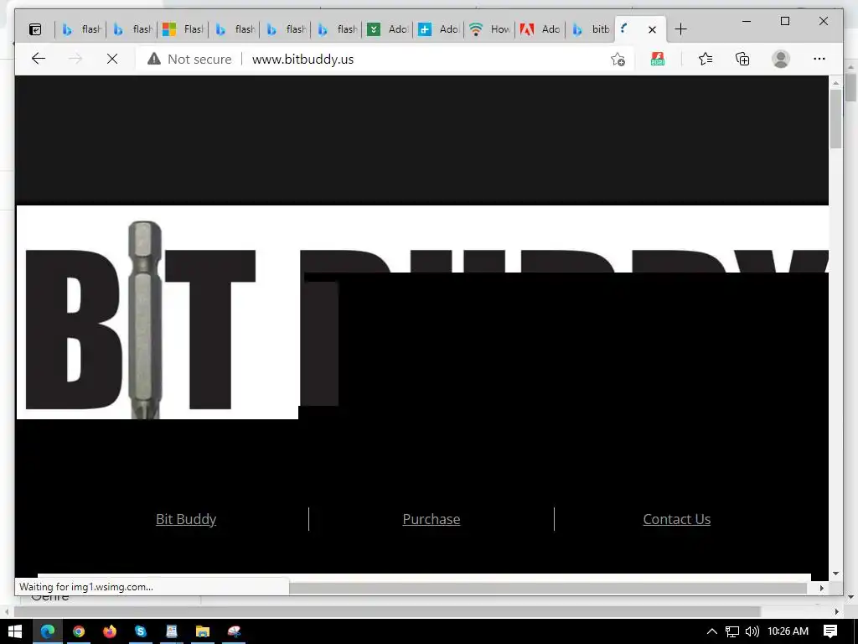
Task: Open the tab actions menu icon
Action: coord(35,29)
